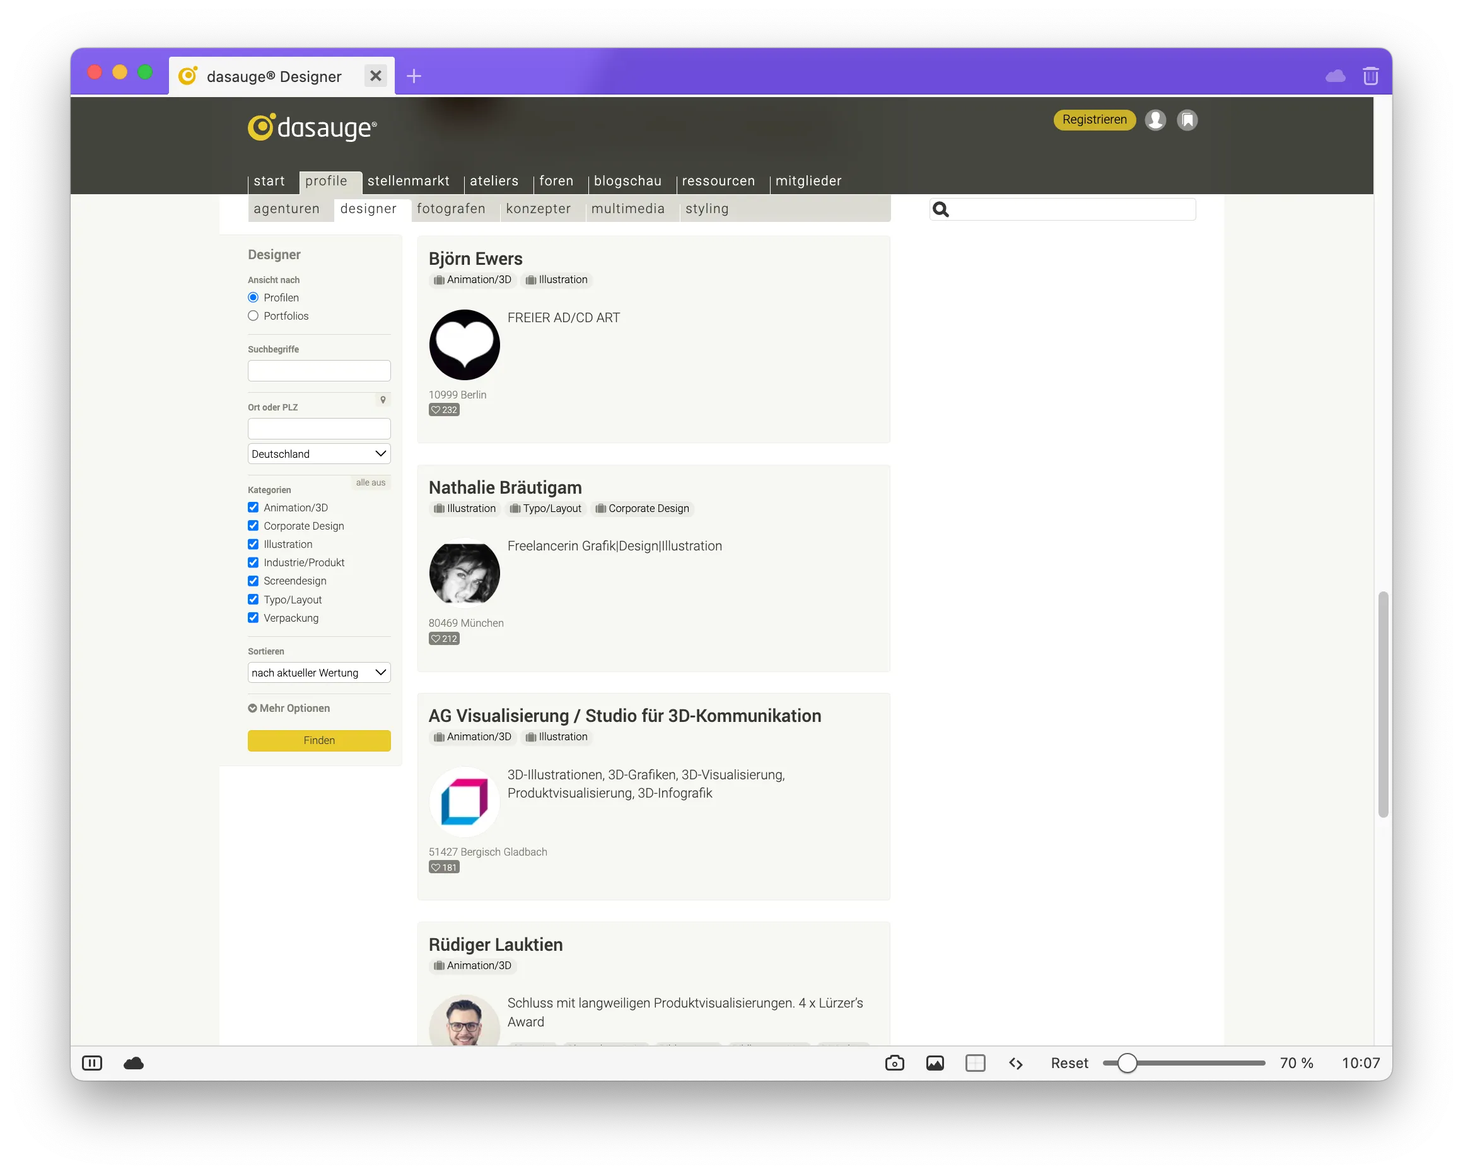Uncheck the Corporate Design category
The width and height of the screenshot is (1463, 1174).
tap(253, 526)
